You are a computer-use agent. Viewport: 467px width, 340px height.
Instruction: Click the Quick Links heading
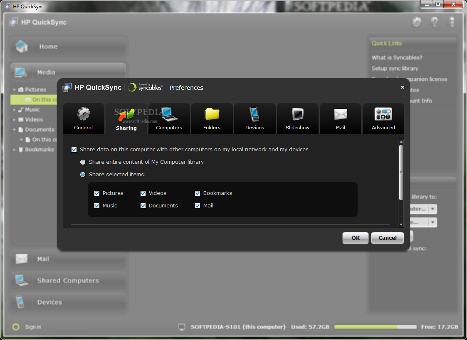(x=387, y=44)
